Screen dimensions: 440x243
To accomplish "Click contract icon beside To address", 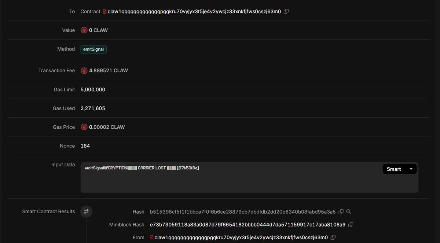I will coord(104,12).
